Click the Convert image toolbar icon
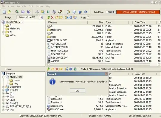This screenshot has height=118, width=161. click(43, 12)
